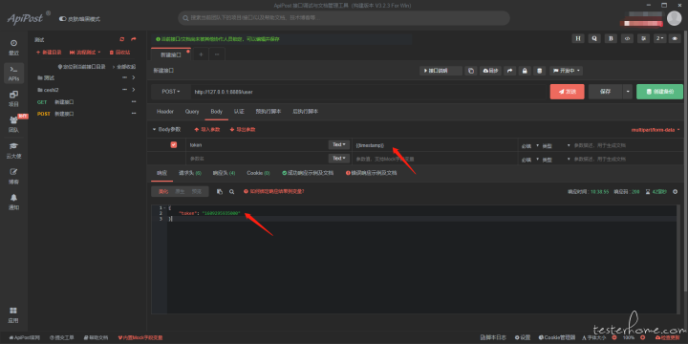The image size is (688, 344).
Task: Open the three-dot menu for 测试 folder
Action: pos(124,77)
